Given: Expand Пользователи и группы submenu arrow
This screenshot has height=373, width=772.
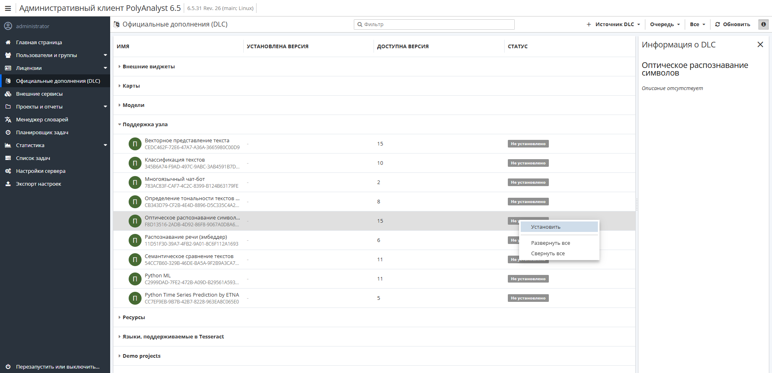Looking at the screenshot, I should click(x=105, y=55).
